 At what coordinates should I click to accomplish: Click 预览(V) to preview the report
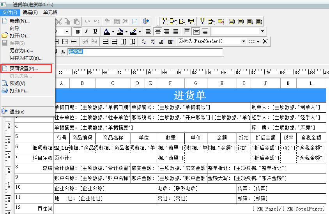tap(18, 83)
